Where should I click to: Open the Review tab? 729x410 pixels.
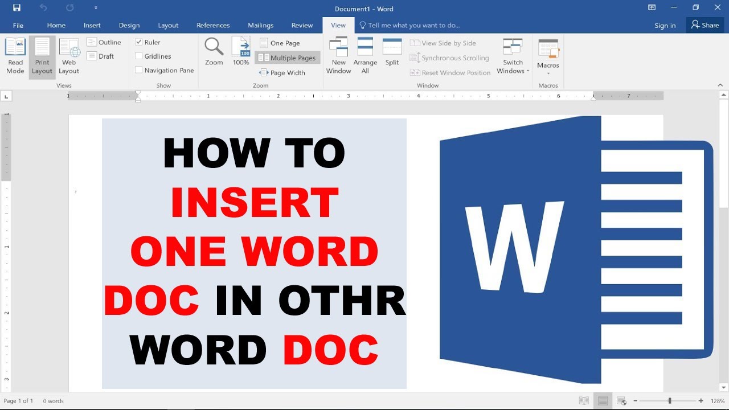coord(302,25)
